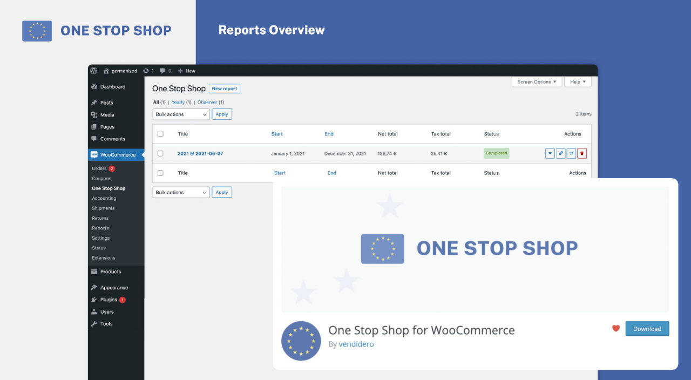The image size is (691, 380).
Task: Sort table by Start column header
Action: [x=277, y=134]
